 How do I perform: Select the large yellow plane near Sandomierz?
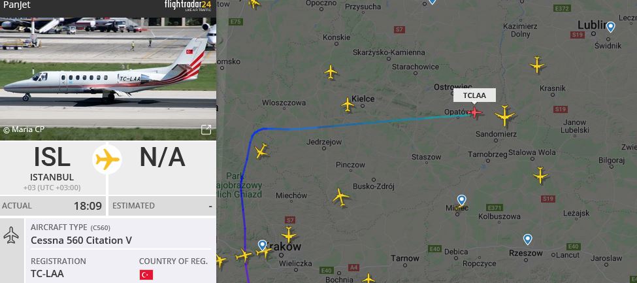pyautogui.click(x=504, y=116)
